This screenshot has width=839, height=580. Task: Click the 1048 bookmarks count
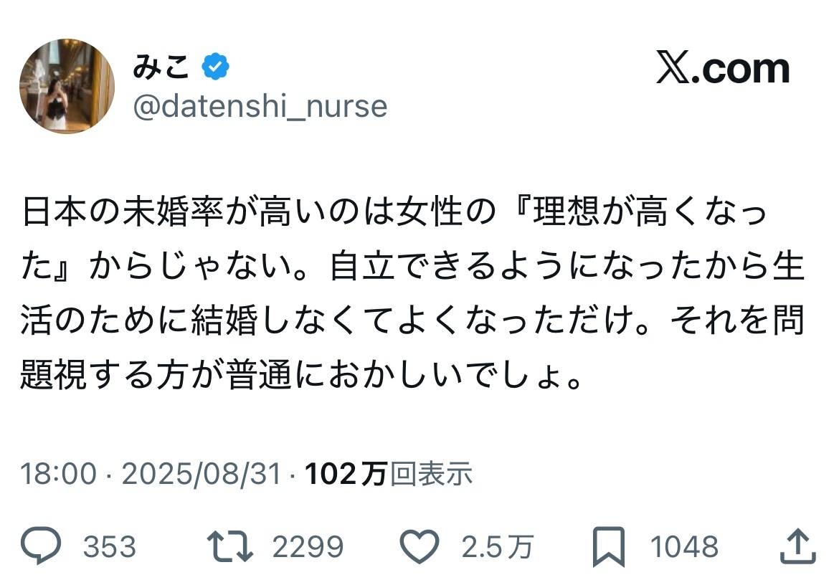coord(684,548)
